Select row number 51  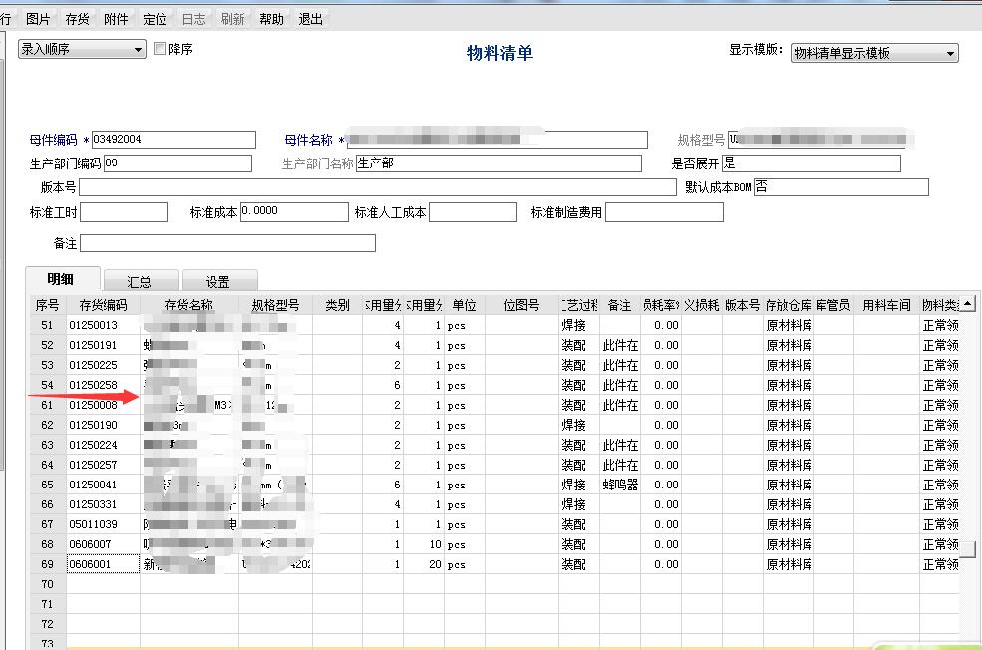pyautogui.click(x=48, y=325)
